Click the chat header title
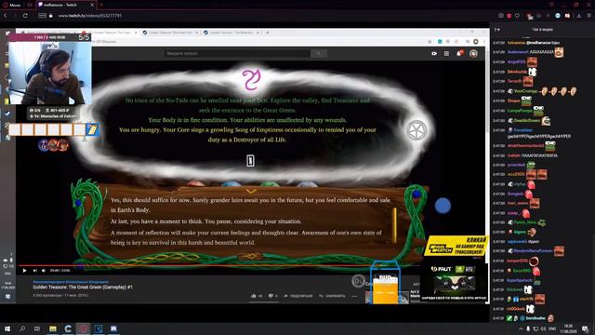595x335 pixels. [542, 29]
